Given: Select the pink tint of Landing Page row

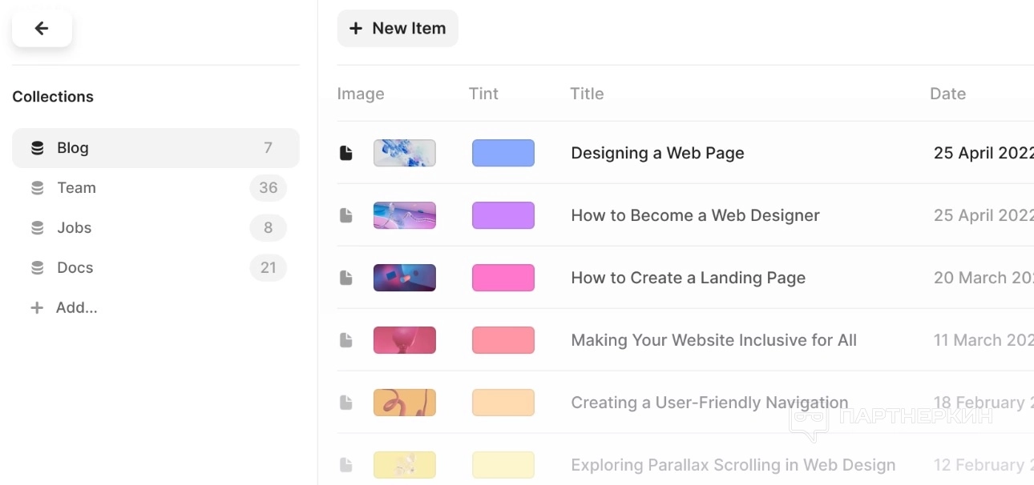Looking at the screenshot, I should [x=503, y=278].
